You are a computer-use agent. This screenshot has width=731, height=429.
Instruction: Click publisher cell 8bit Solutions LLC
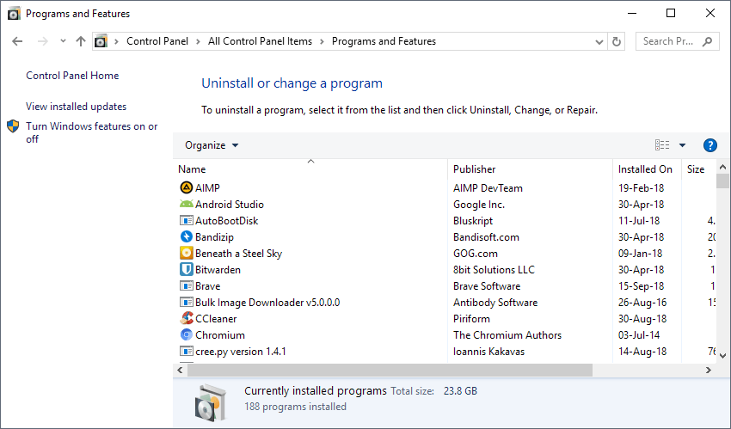(494, 270)
